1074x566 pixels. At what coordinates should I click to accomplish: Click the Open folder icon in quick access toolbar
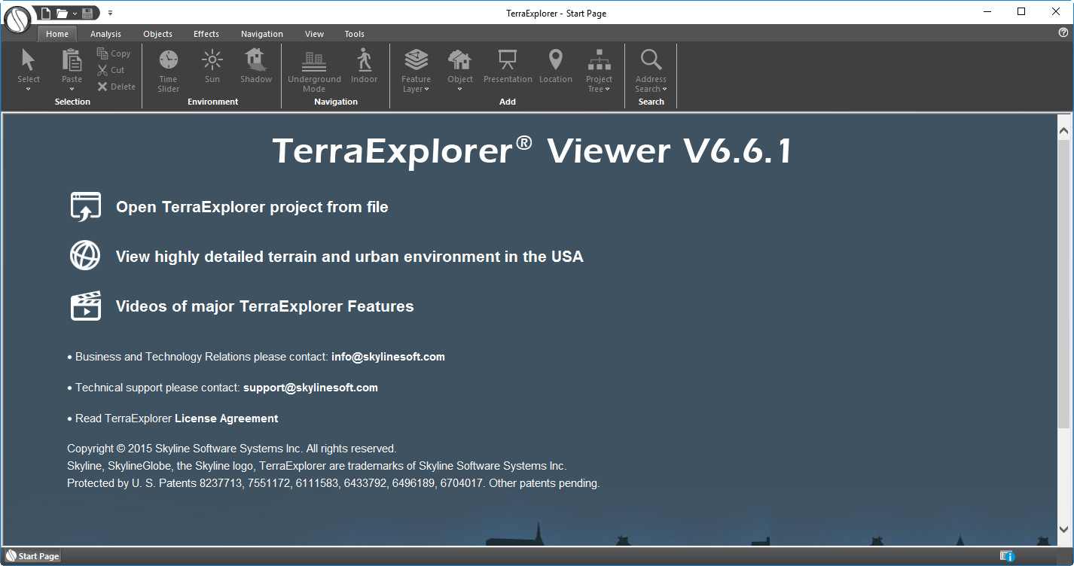click(x=63, y=13)
